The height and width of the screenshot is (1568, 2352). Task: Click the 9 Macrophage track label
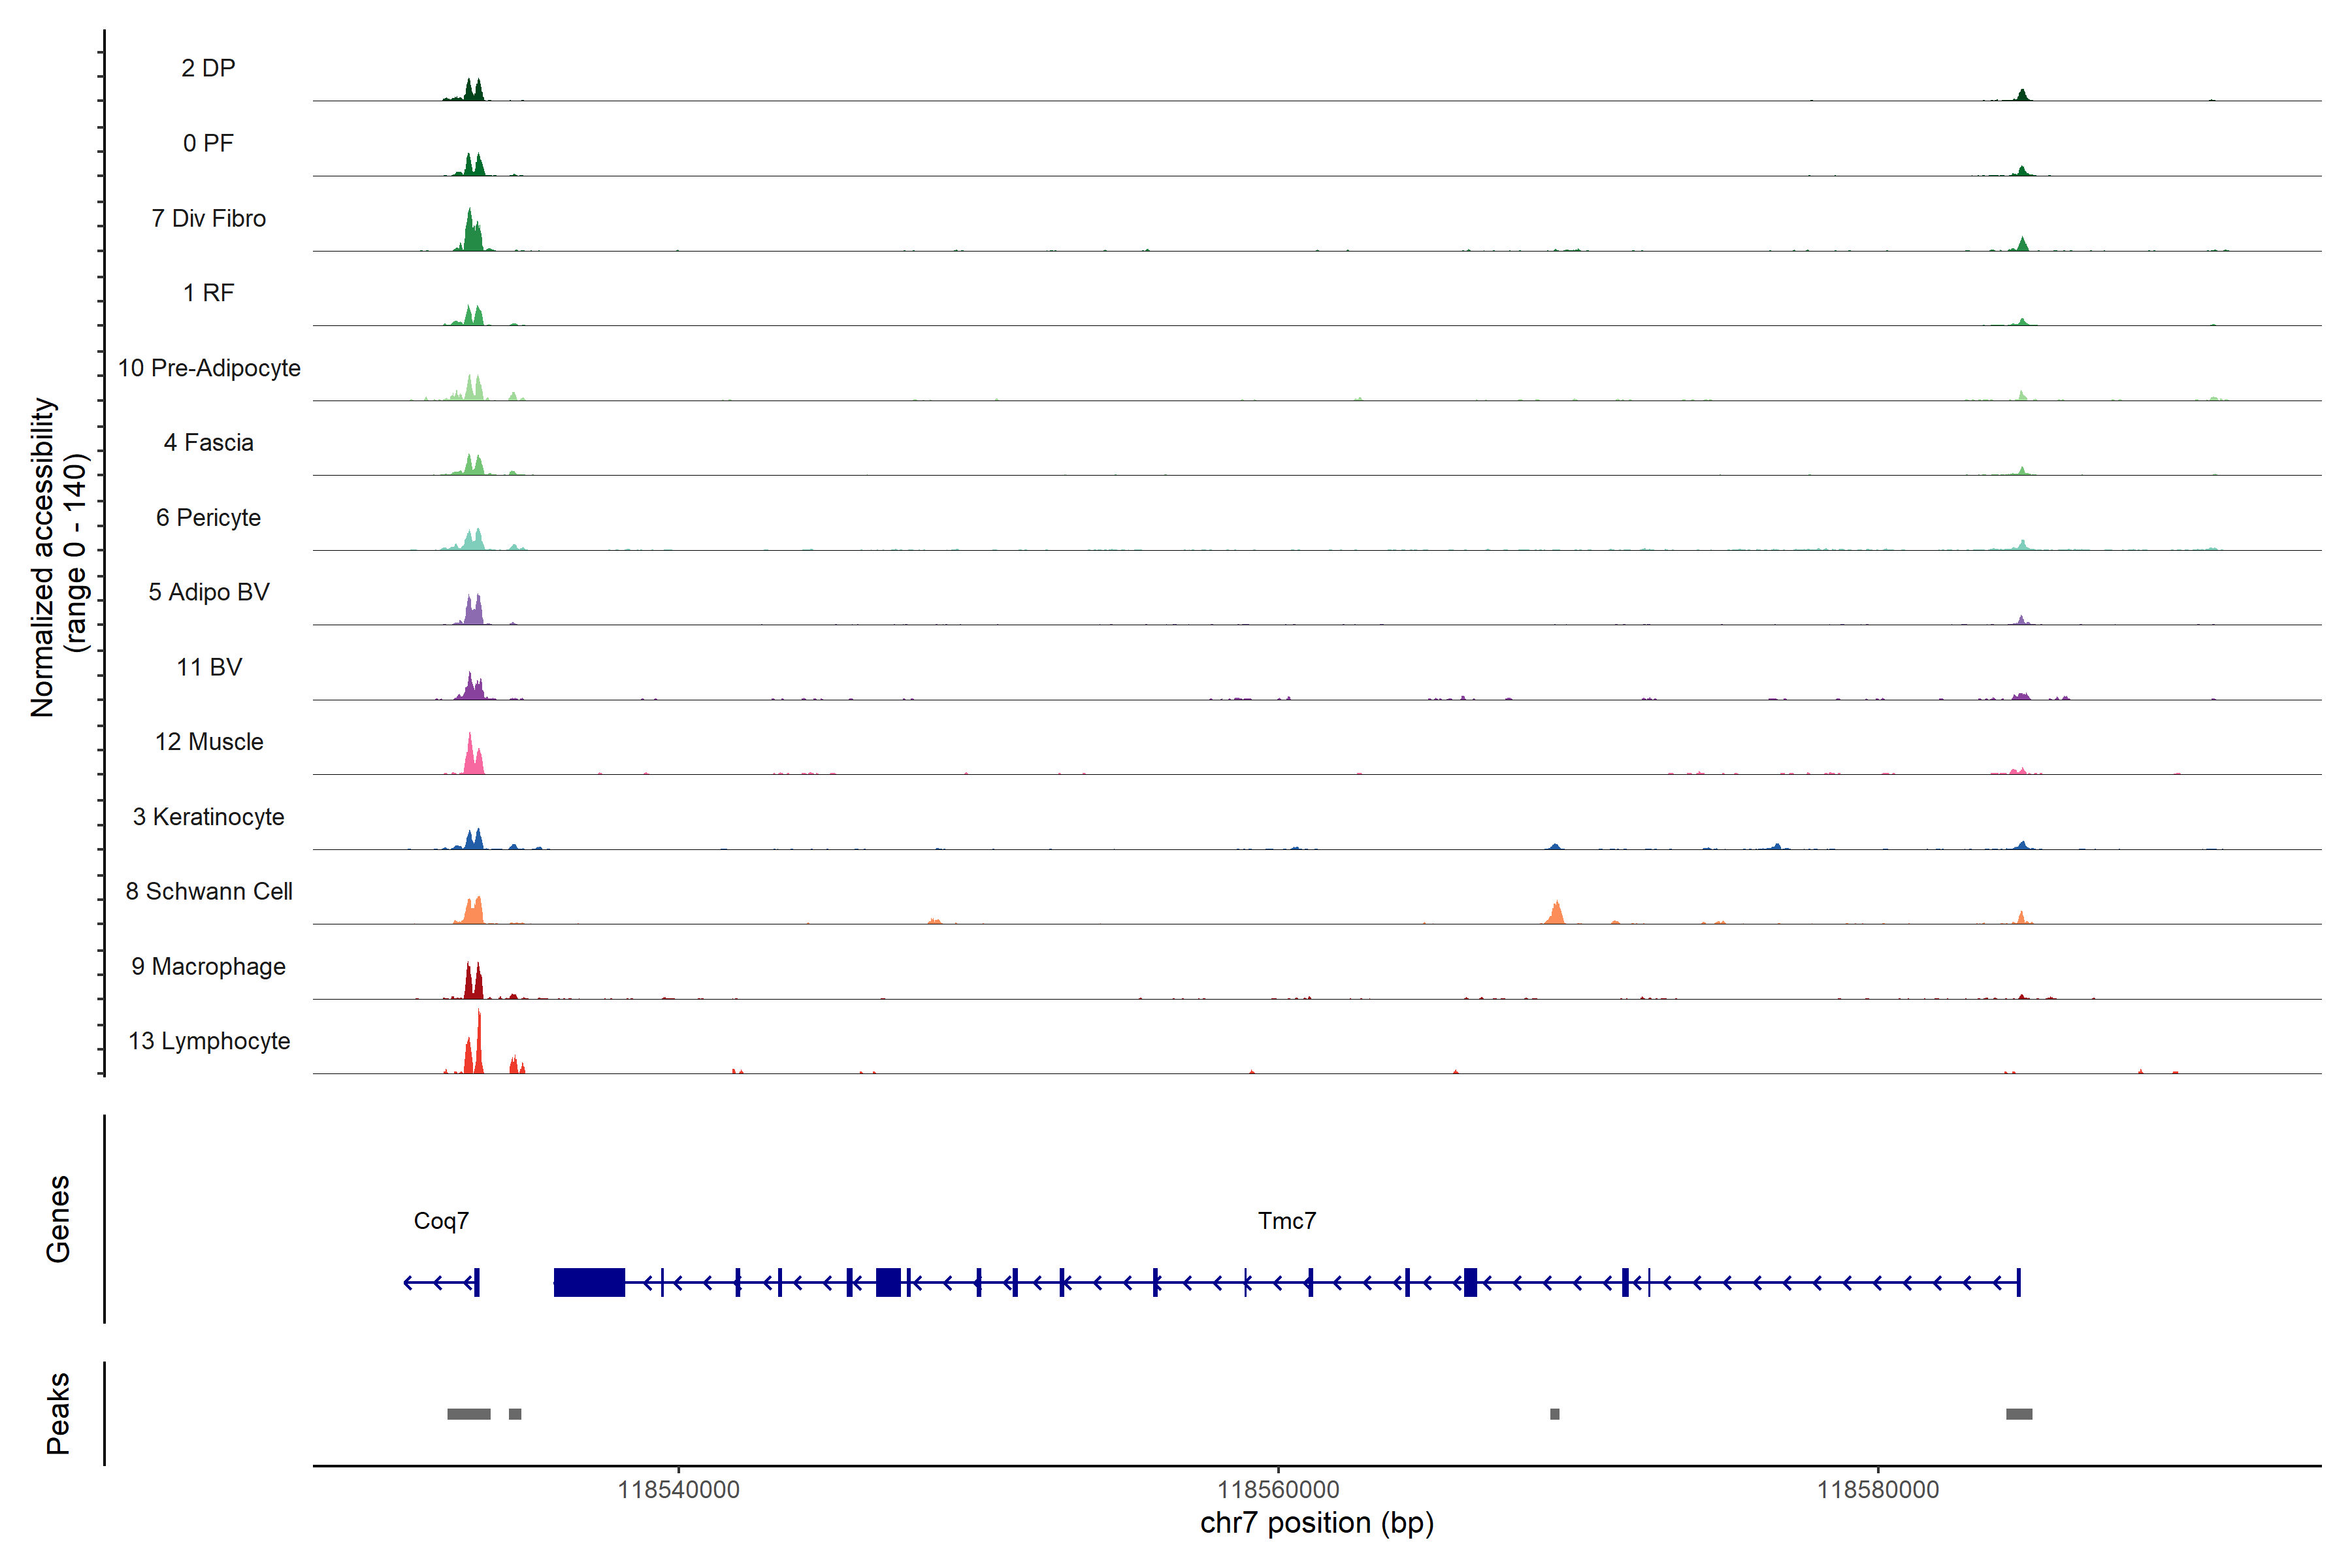click(208, 966)
